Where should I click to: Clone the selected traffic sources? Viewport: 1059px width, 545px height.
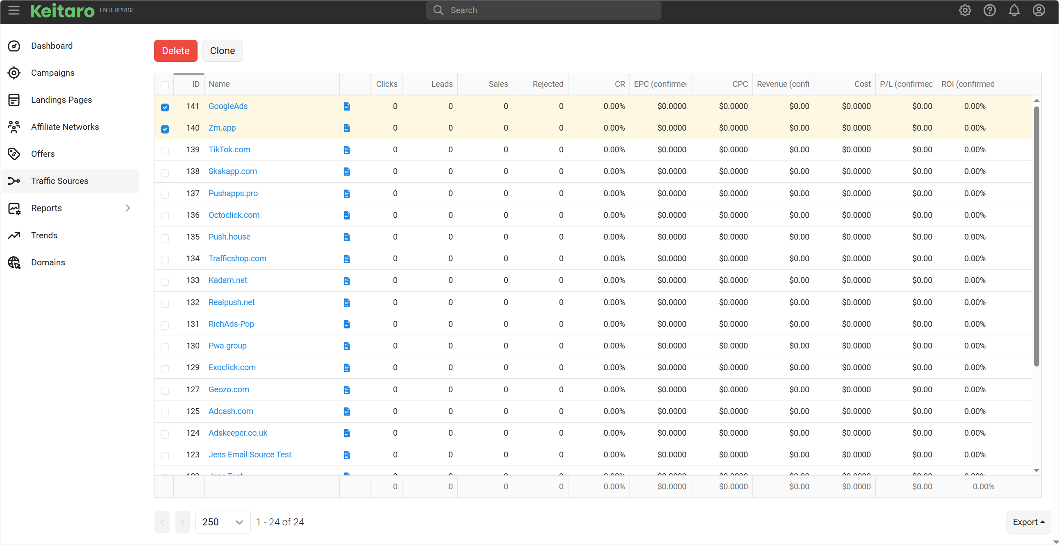tap(223, 50)
